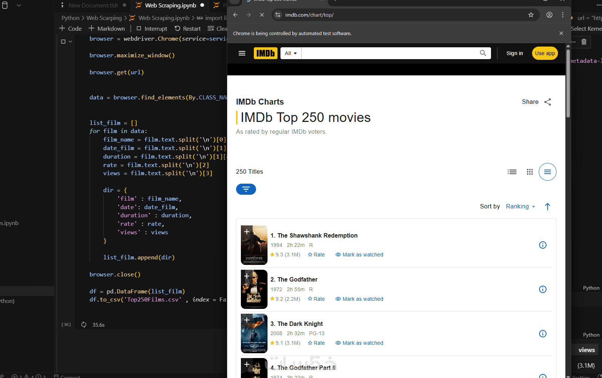Dismiss the automated test software notice

(561, 33)
